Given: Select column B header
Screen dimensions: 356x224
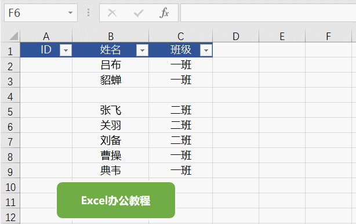Looking at the screenshot, I should point(111,36).
